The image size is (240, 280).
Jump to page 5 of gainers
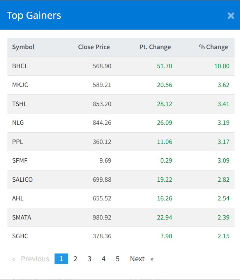[117, 259]
